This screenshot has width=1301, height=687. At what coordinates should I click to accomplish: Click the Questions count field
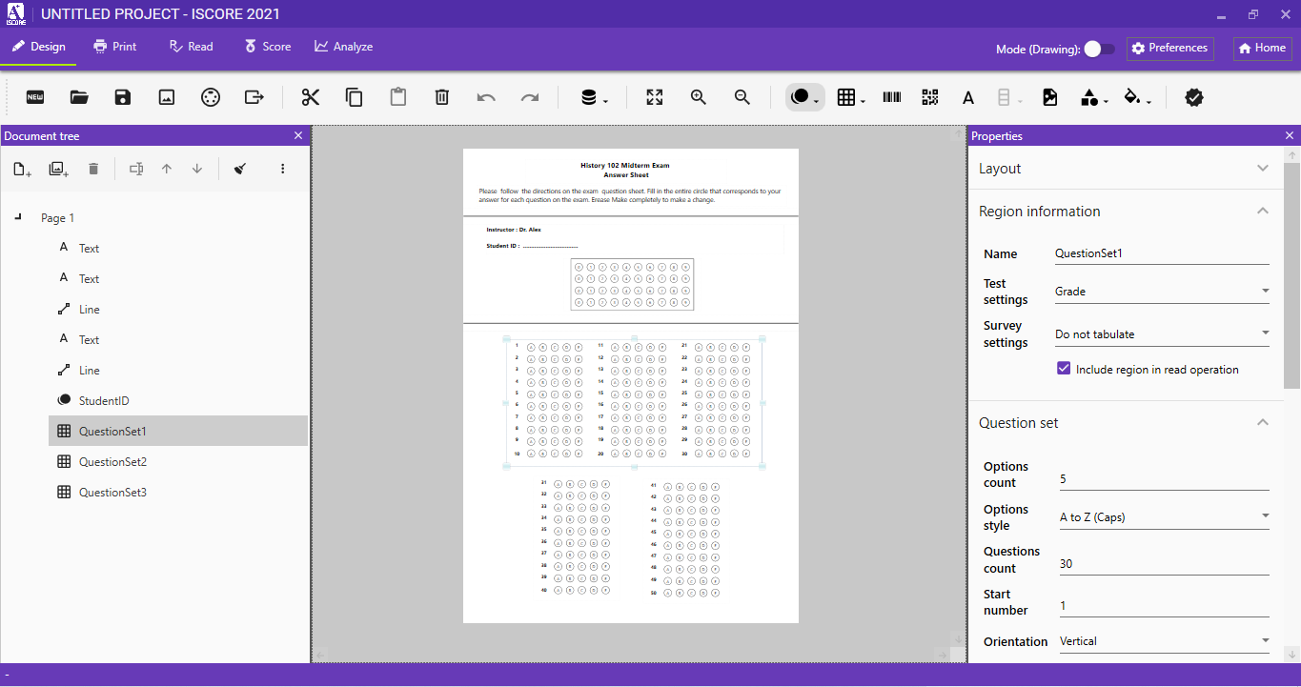click(1165, 564)
